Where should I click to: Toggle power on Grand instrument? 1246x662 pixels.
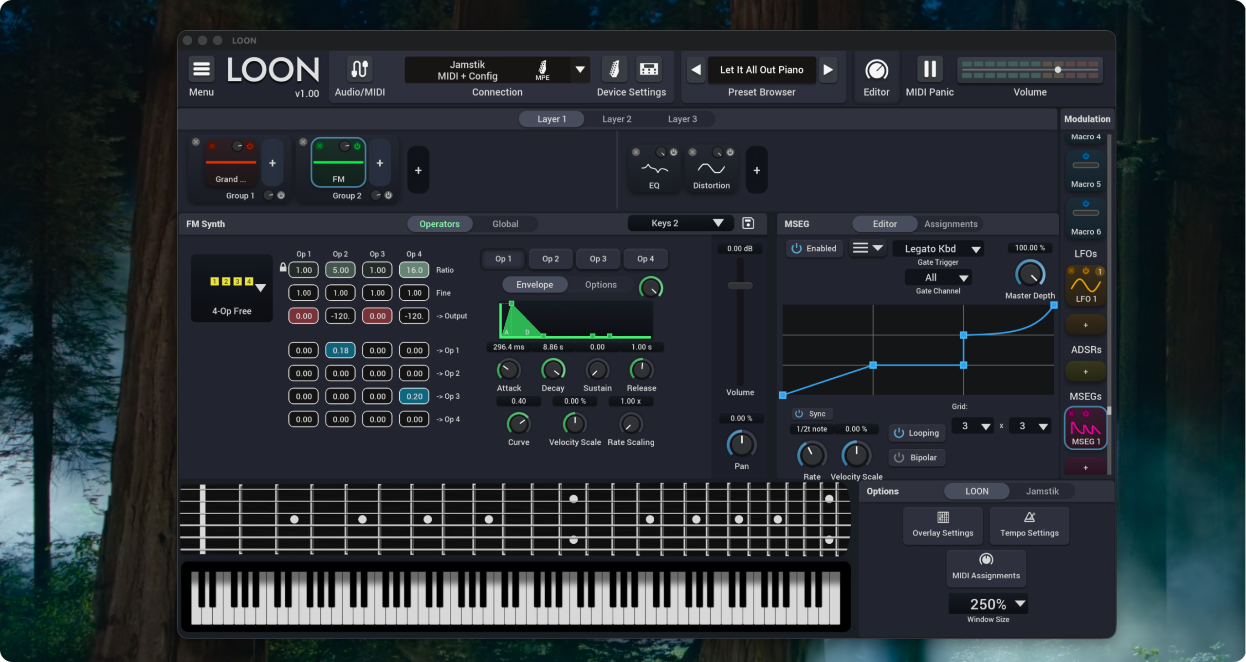point(250,146)
